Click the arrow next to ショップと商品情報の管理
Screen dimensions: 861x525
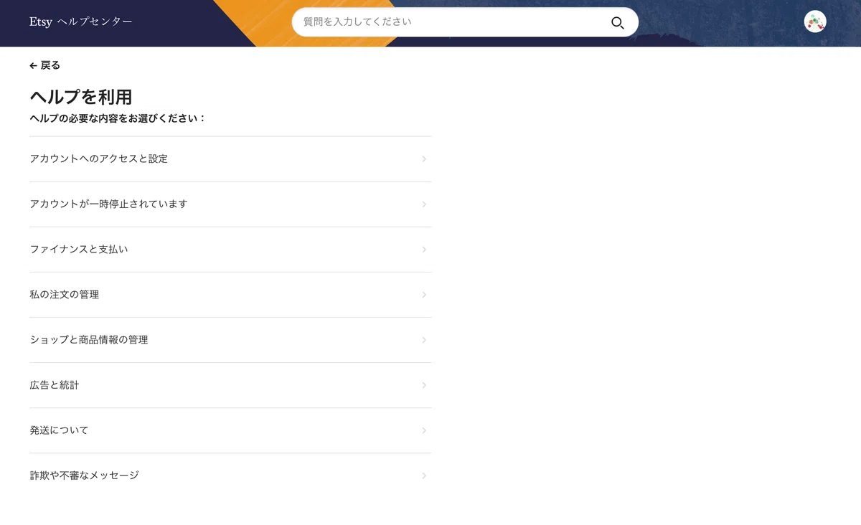[x=424, y=339]
